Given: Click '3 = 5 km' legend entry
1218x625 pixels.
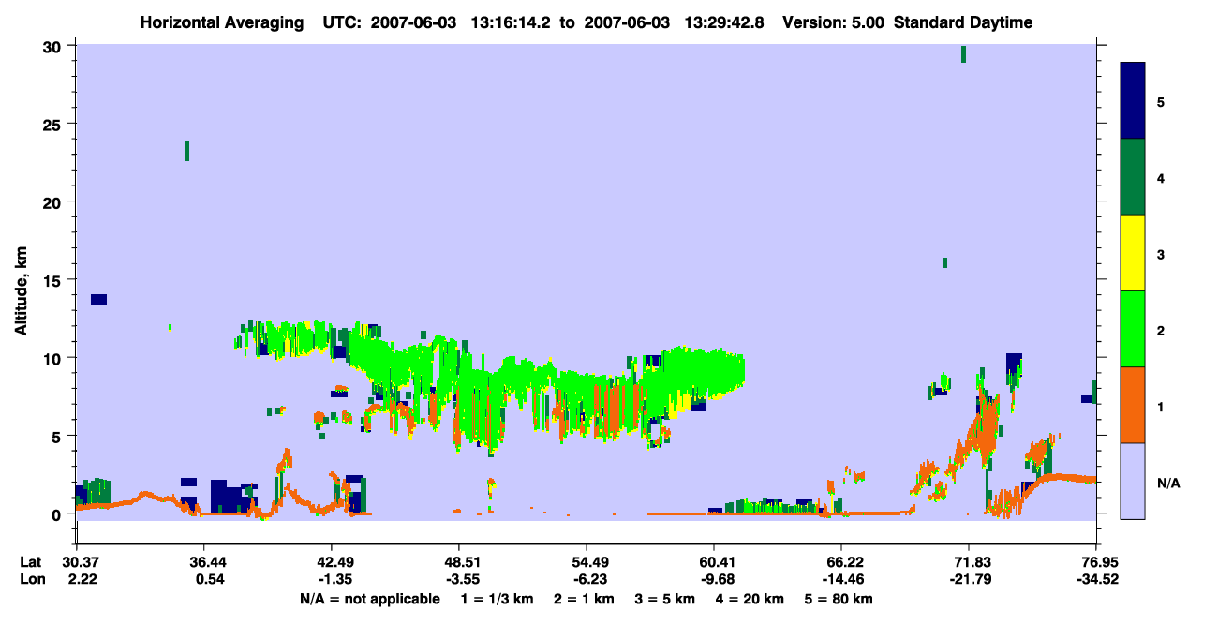Looking at the screenshot, I should pyautogui.click(x=665, y=599).
